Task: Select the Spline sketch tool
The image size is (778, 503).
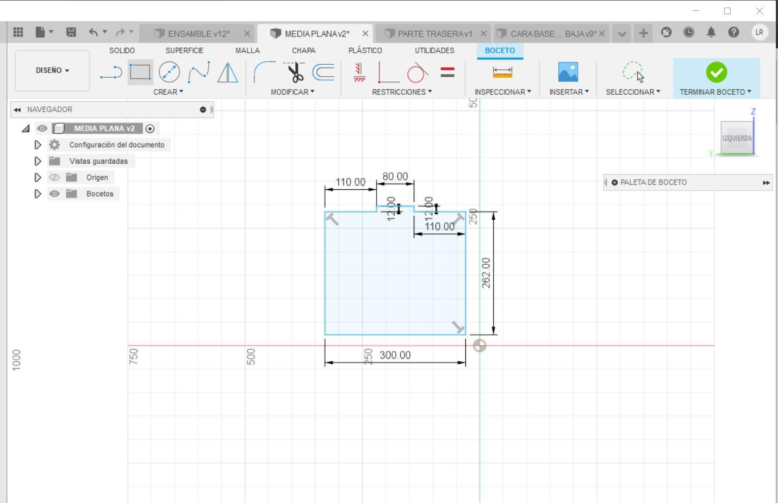Action: tap(198, 72)
